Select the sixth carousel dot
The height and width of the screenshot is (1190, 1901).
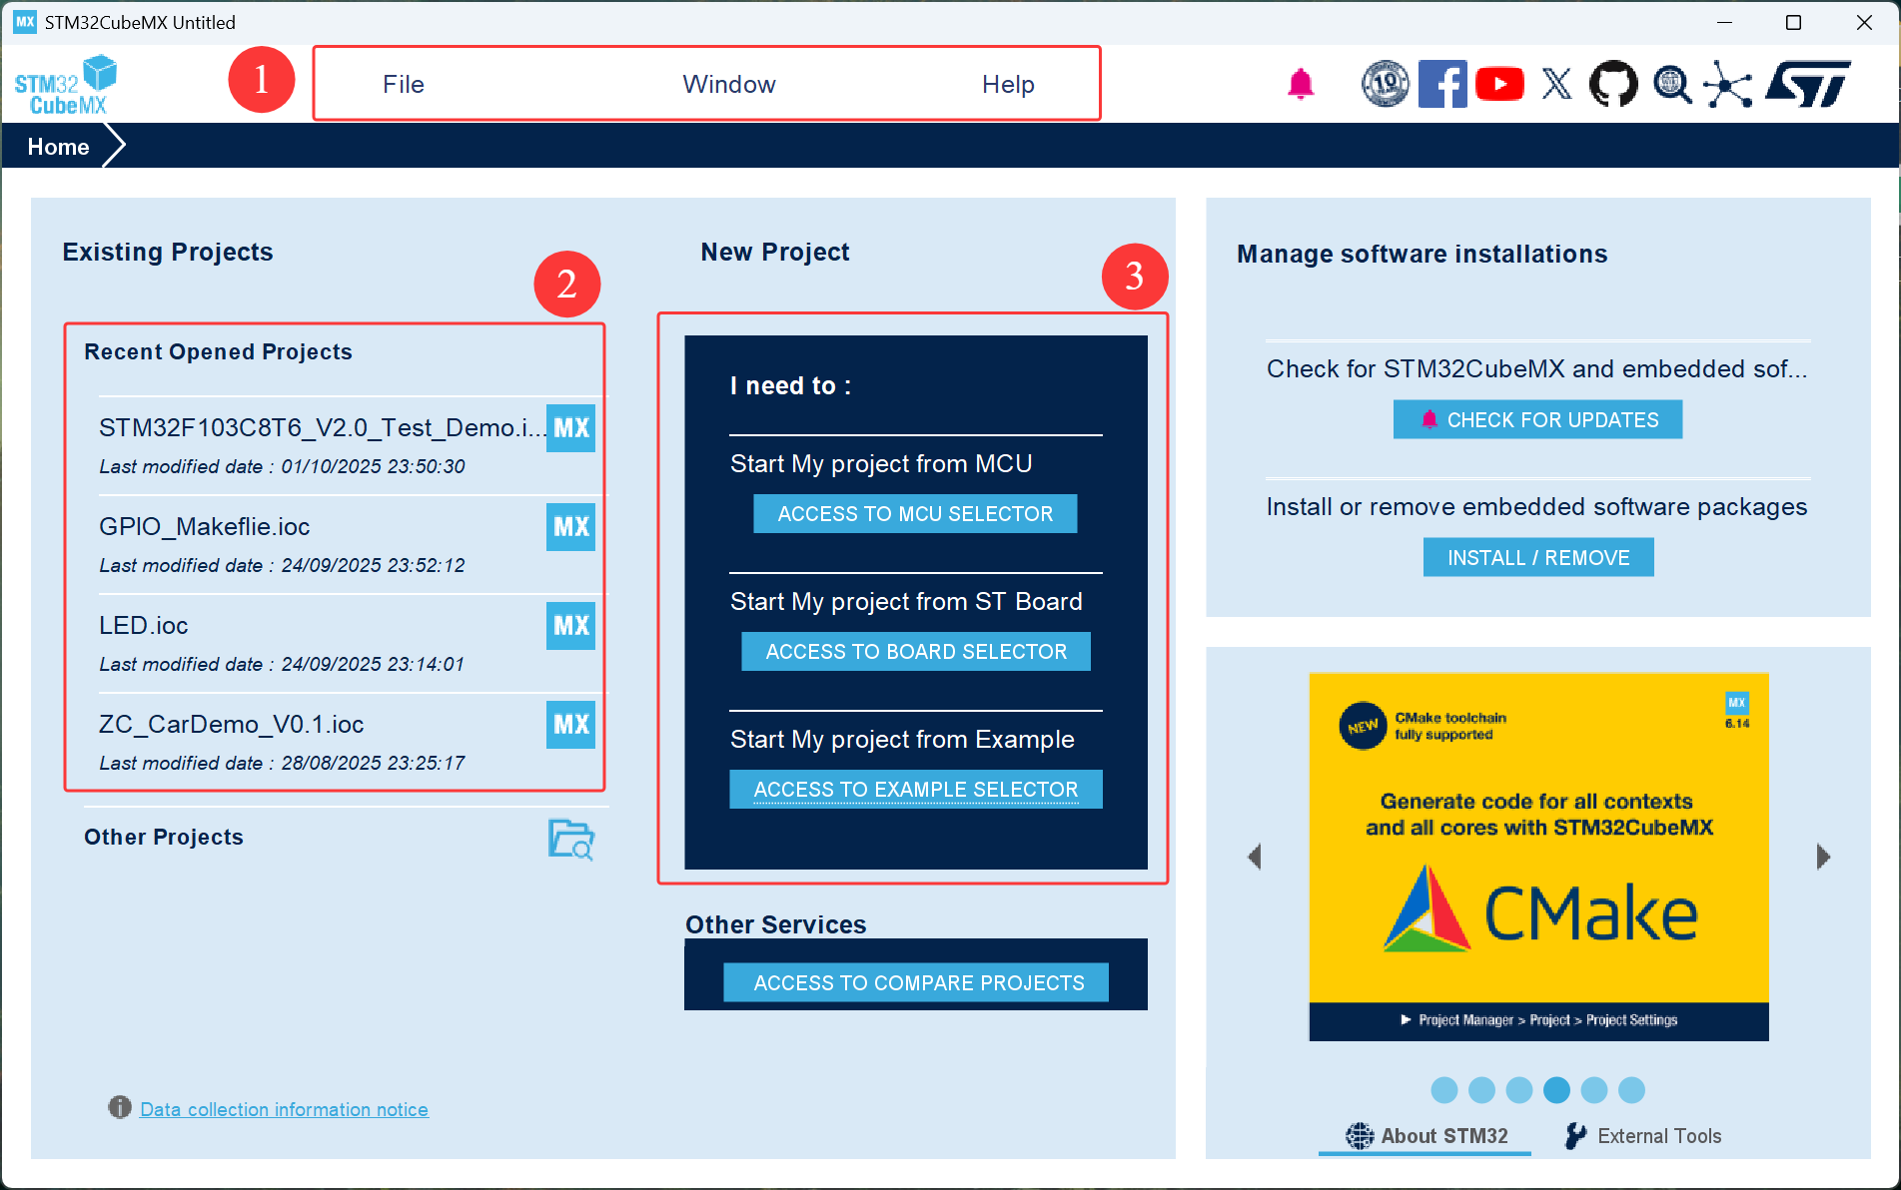(x=1631, y=1090)
